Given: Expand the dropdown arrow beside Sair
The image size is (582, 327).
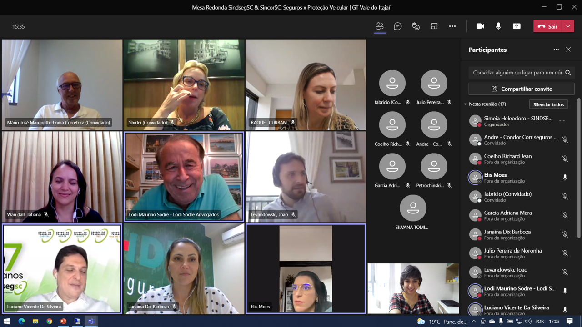Looking at the screenshot, I should tap(568, 26).
